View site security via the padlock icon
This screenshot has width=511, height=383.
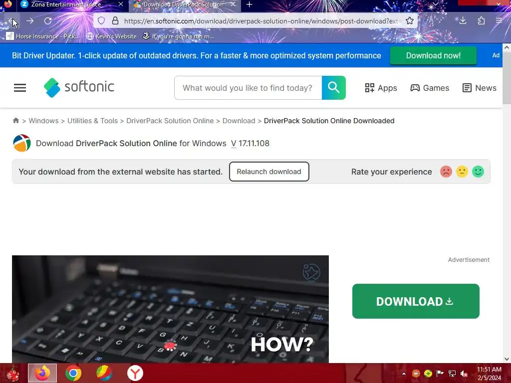point(115,21)
